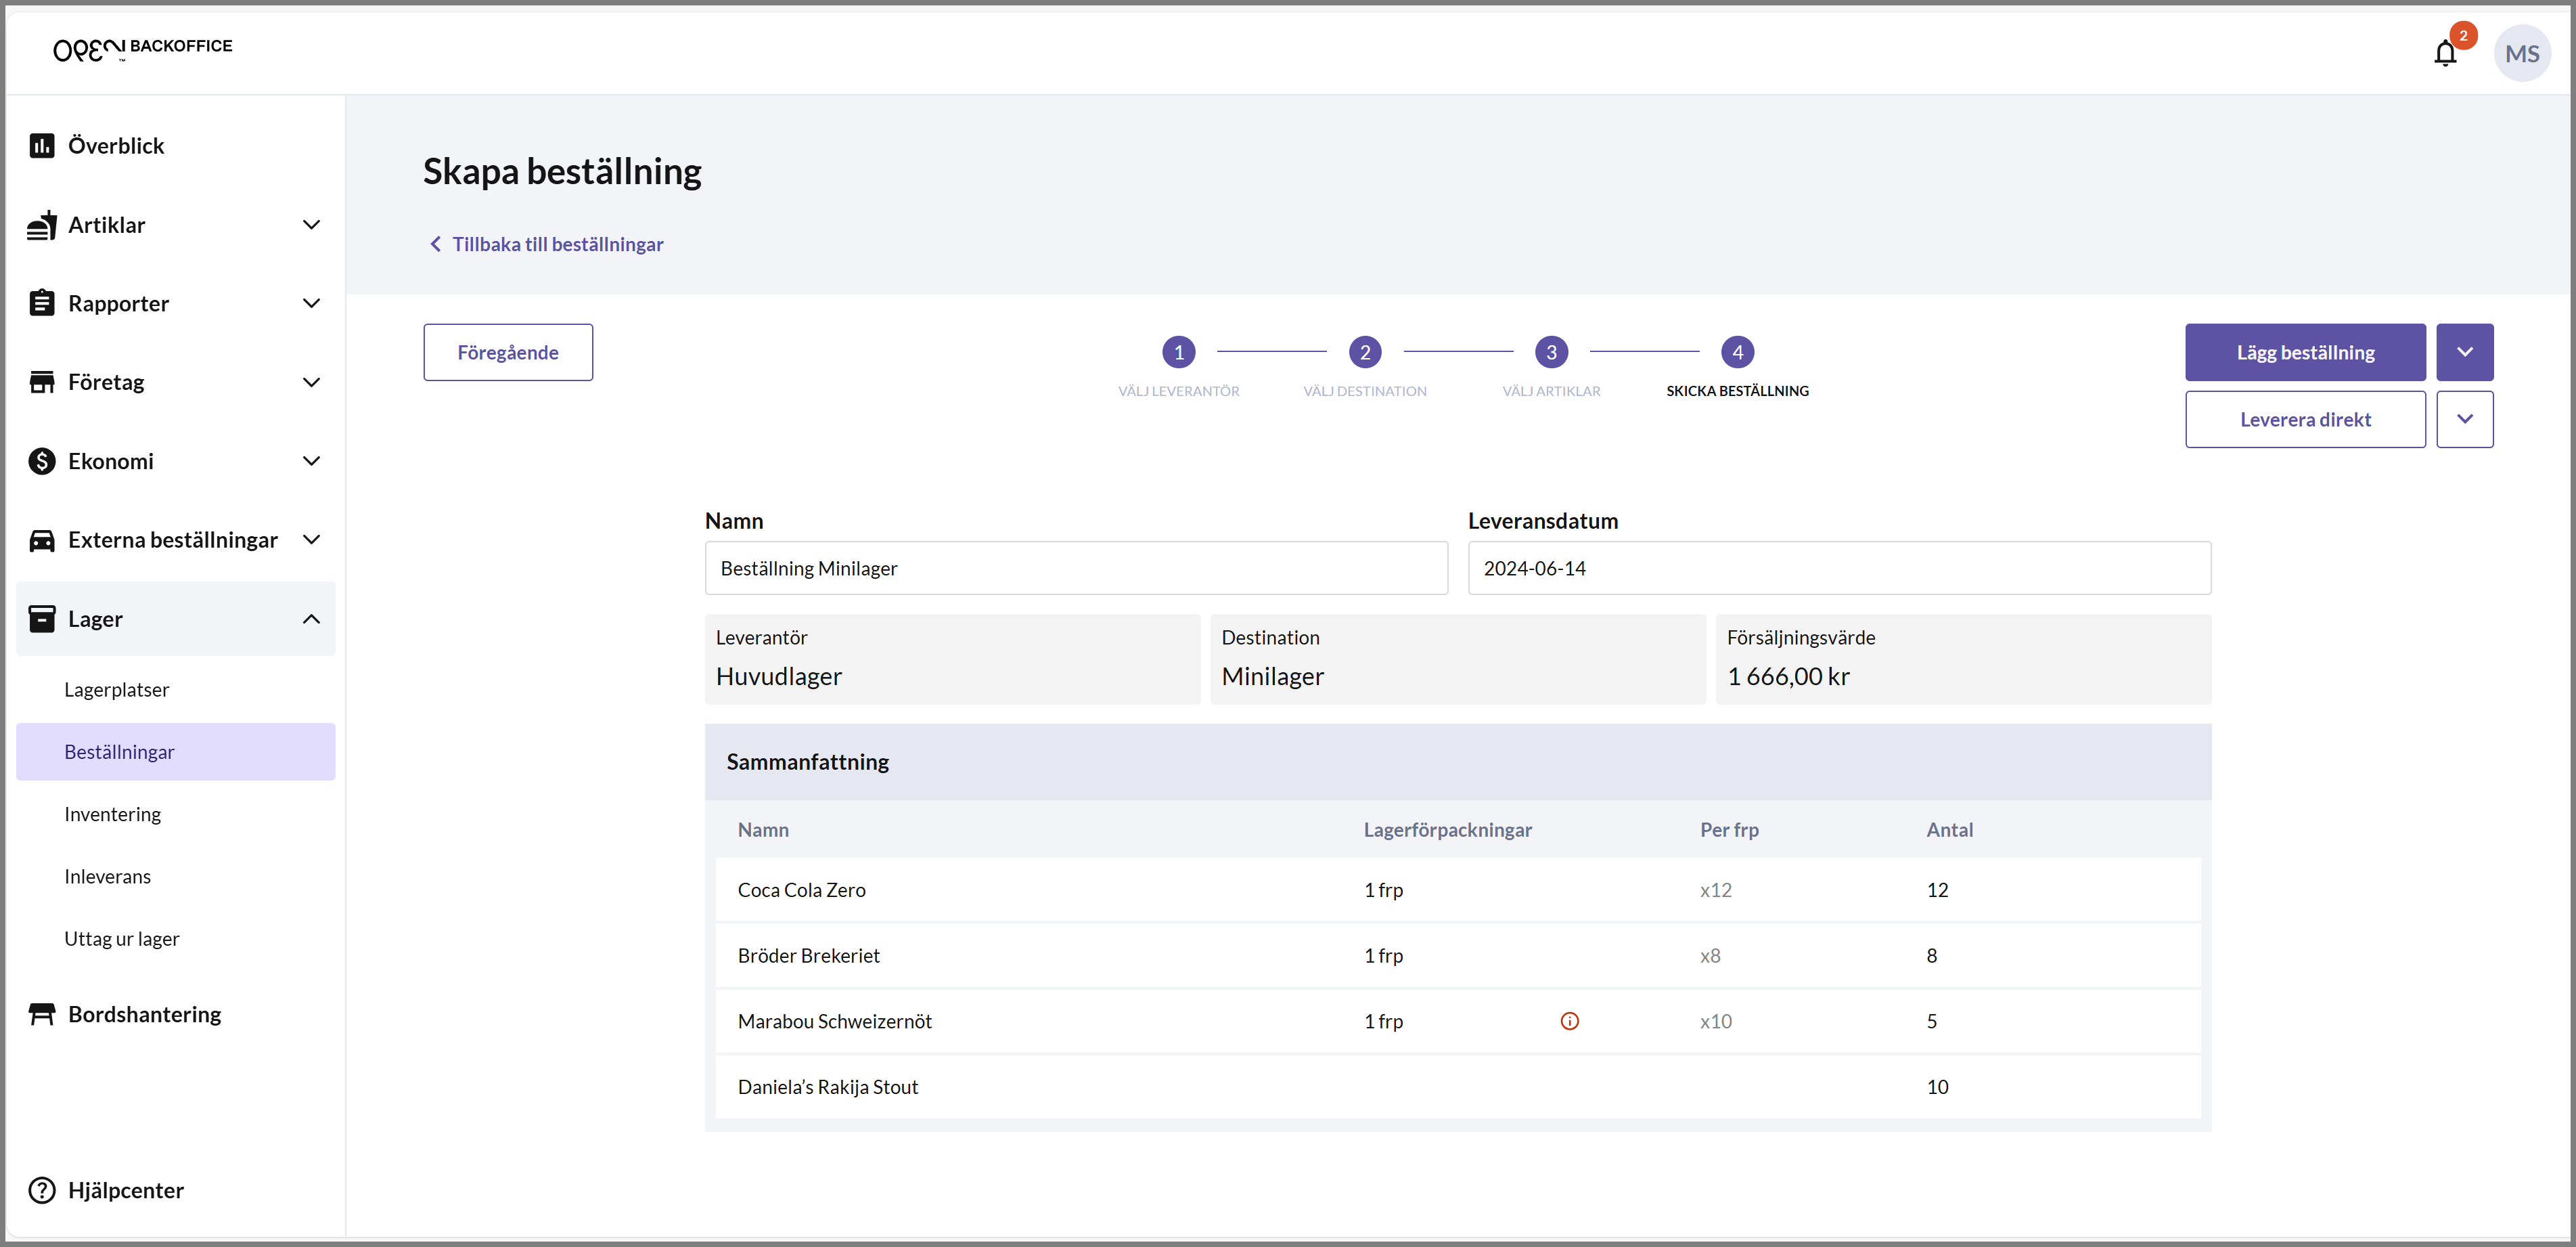Click the Externa beställningar car icon
This screenshot has height=1247, width=2576.
coord(42,540)
